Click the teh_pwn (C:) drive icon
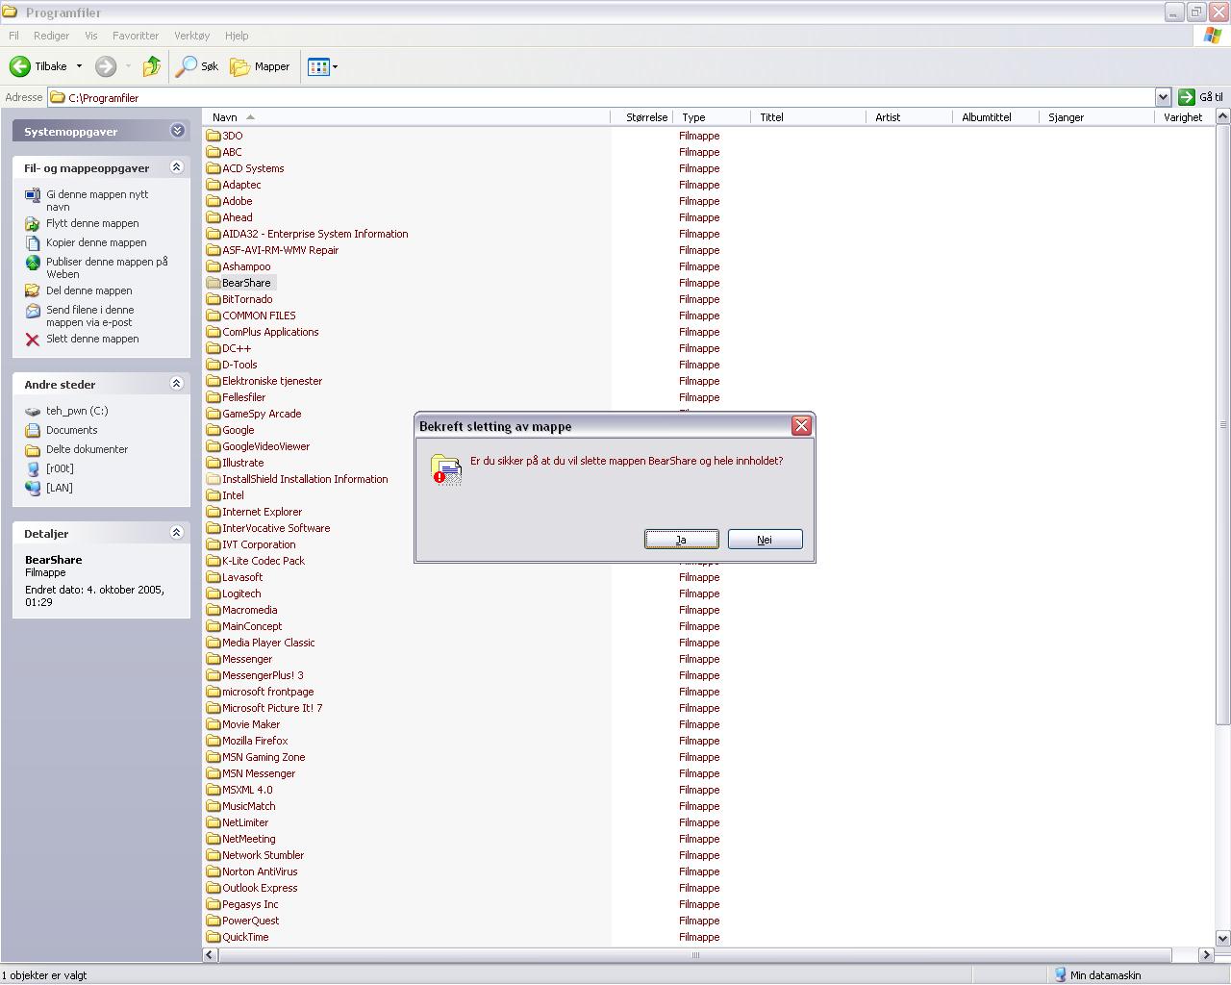This screenshot has height=985, width=1231. [33, 411]
